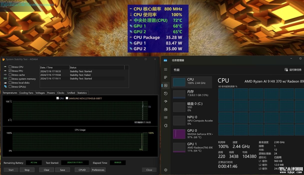This screenshot has width=304, height=175.
Task: Open Processes page in Task Manager sidebar
Action: click(x=166, y=77)
